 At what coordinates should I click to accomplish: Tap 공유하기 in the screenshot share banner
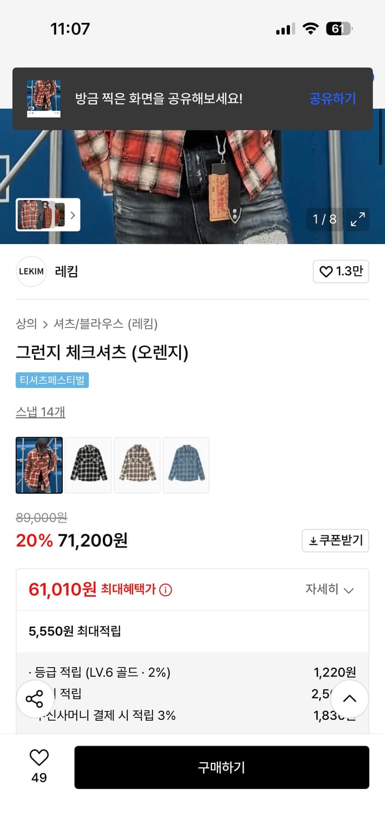click(332, 98)
